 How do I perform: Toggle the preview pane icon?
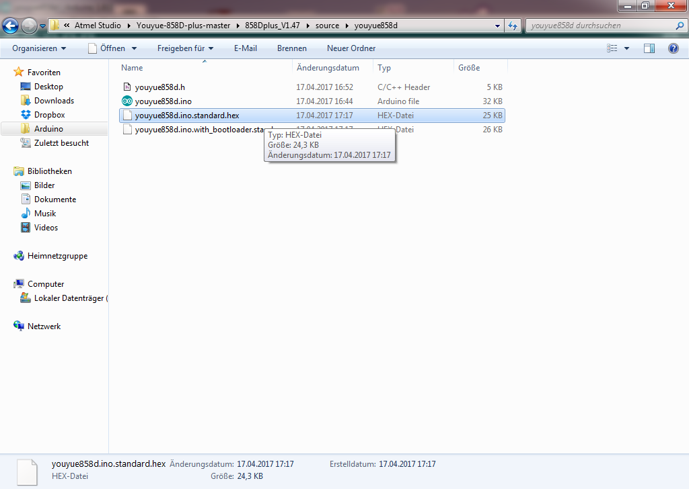click(x=649, y=48)
